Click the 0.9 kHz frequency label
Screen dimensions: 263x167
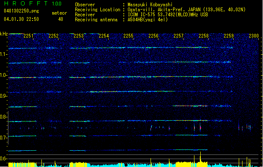pos(4,96)
